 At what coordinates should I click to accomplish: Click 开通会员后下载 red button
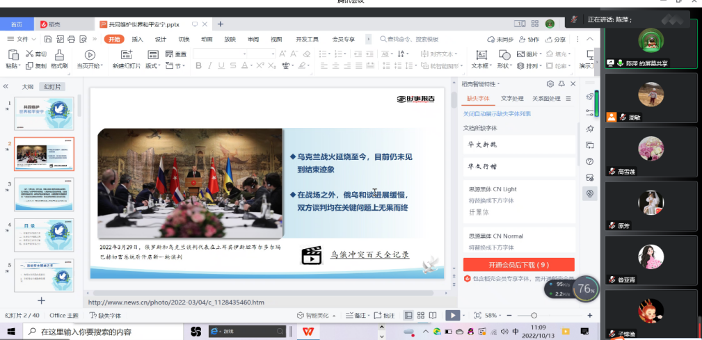click(x=518, y=264)
